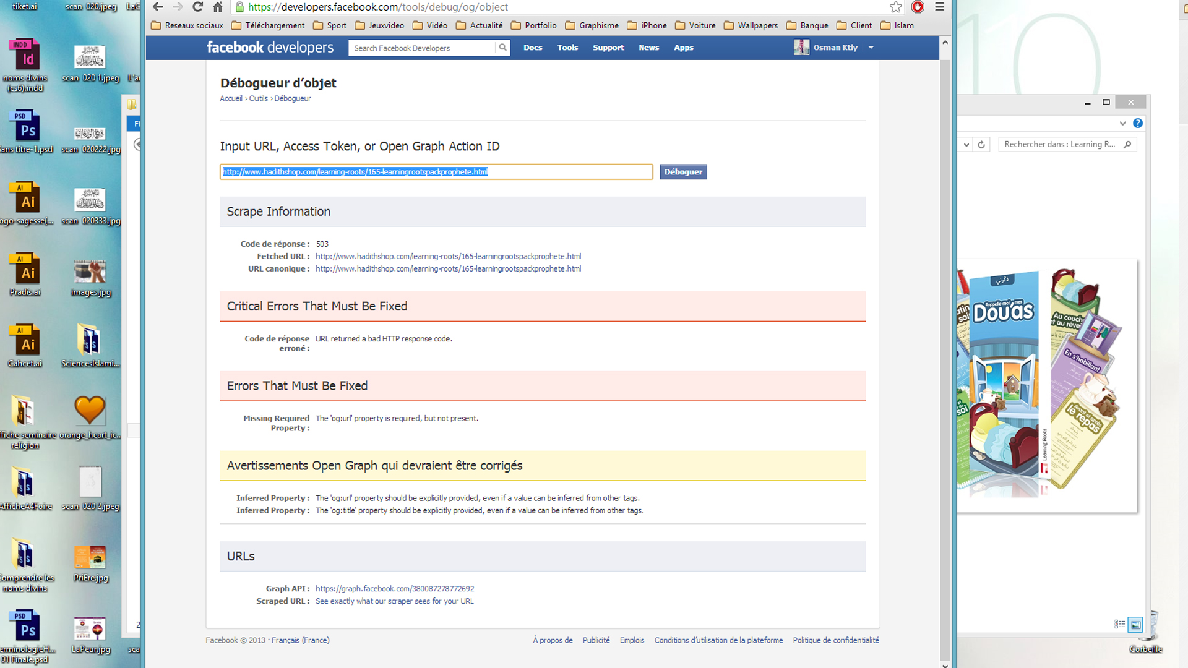1188x668 pixels.
Task: Open Graphisme bookmark folder
Action: coord(592,25)
